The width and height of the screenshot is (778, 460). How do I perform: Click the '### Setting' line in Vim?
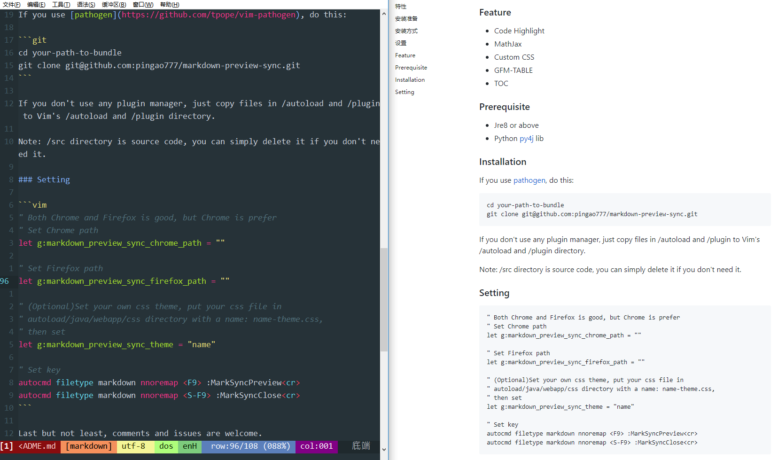tap(44, 179)
